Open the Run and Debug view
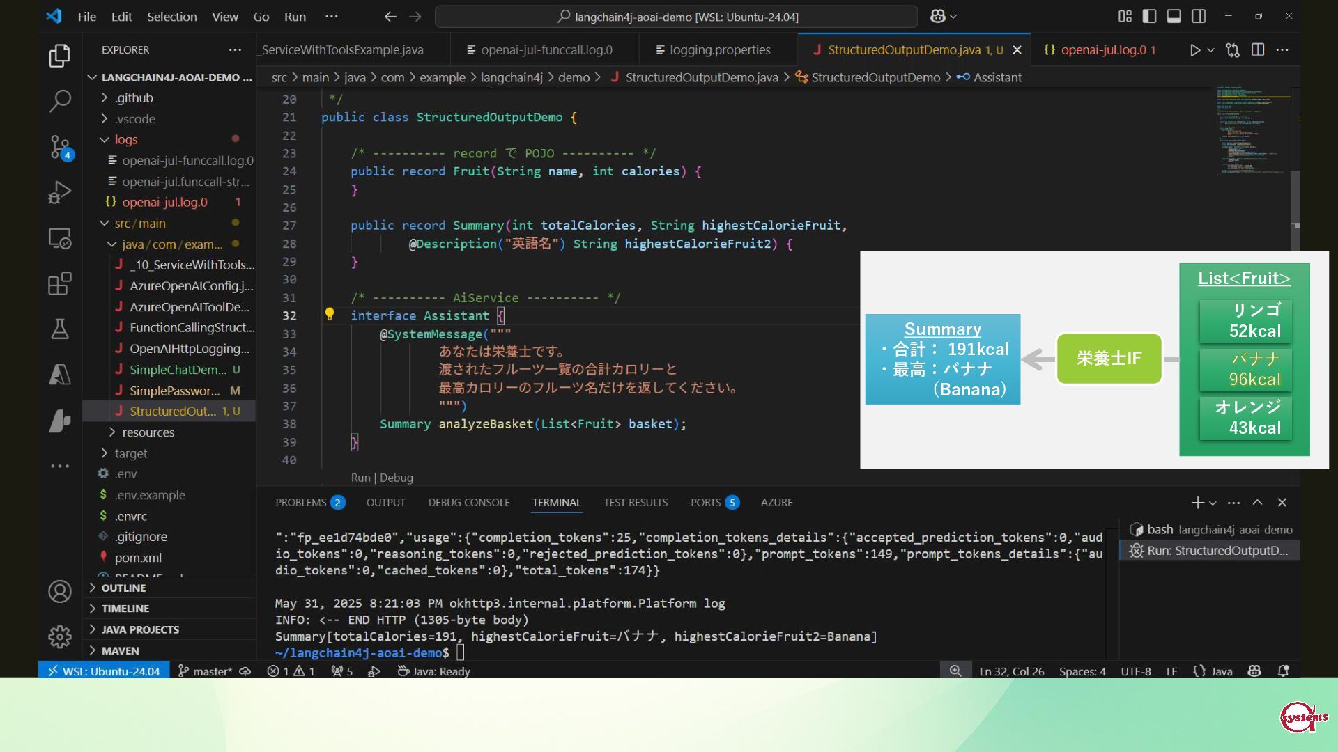Viewport: 1338px width, 752px height. (x=60, y=192)
